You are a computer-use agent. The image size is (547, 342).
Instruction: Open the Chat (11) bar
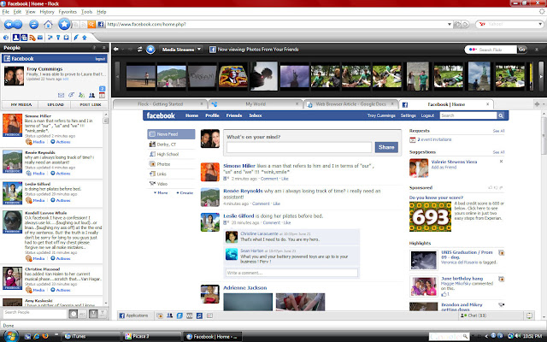point(492,315)
